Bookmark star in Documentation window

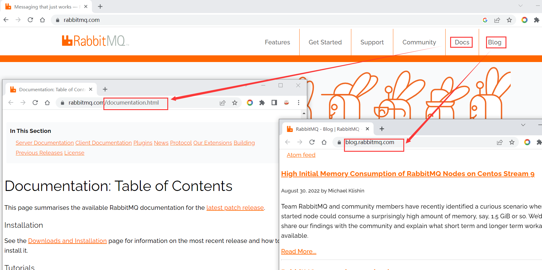point(235,103)
